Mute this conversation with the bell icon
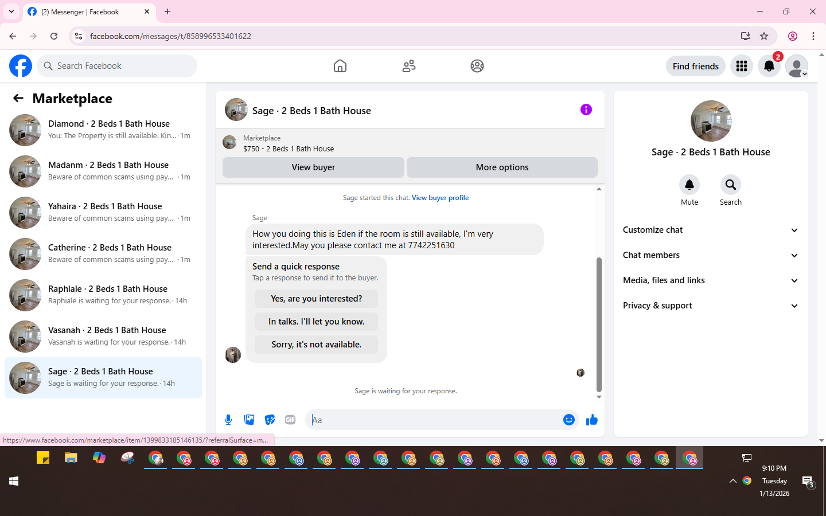Image resolution: width=826 pixels, height=516 pixels. tap(689, 185)
